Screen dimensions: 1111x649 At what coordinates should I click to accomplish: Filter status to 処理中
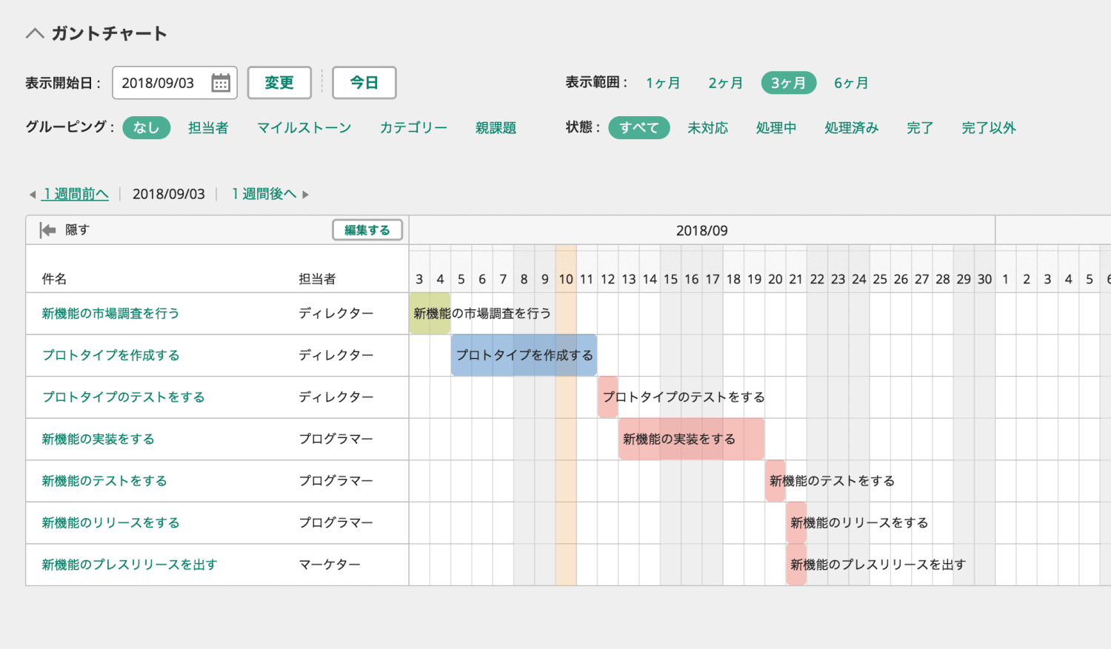(775, 127)
